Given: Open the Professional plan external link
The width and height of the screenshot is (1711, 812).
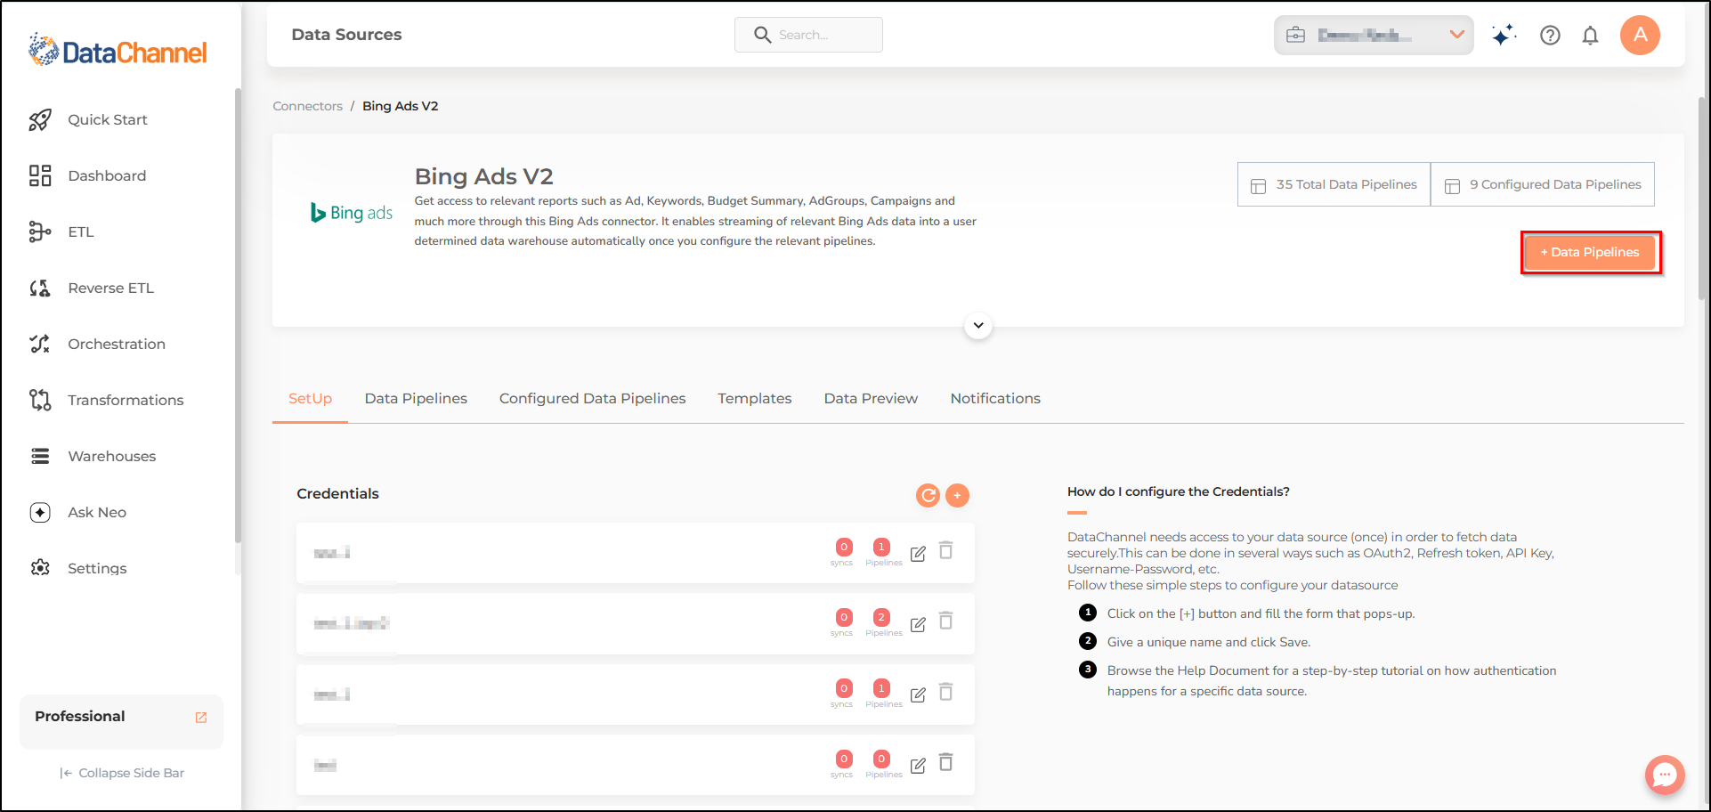Looking at the screenshot, I should (201, 718).
